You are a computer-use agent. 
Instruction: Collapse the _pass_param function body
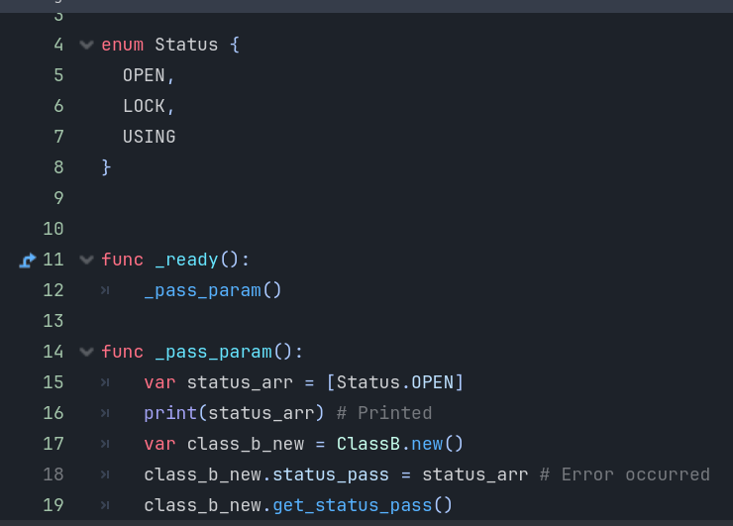click(86, 352)
